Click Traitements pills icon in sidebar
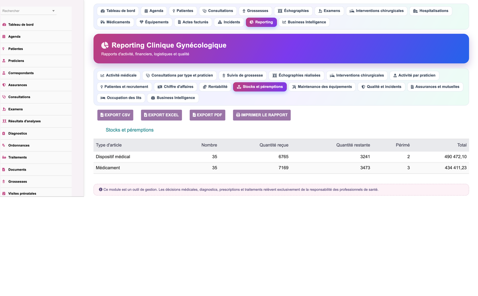Image resolution: width=478 pixels, height=296 pixels. coord(4,157)
